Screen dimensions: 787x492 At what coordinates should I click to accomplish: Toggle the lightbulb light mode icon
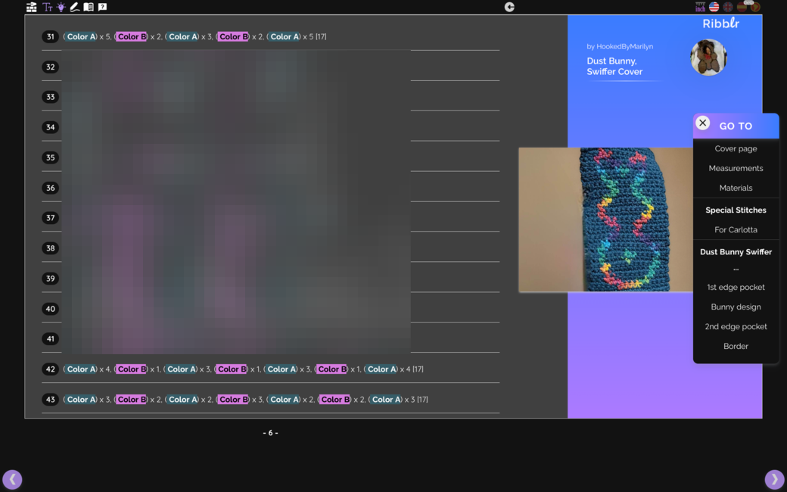tap(61, 7)
